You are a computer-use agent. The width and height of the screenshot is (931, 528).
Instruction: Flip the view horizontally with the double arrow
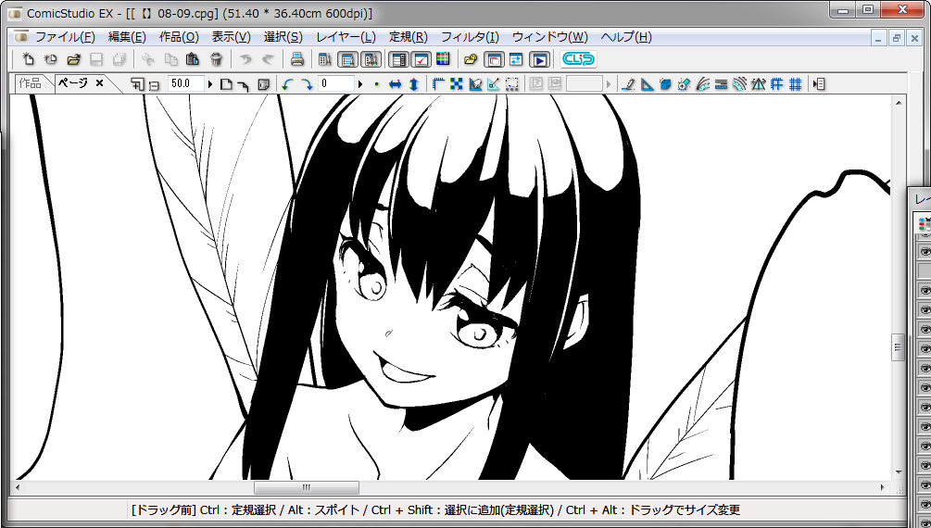(395, 84)
